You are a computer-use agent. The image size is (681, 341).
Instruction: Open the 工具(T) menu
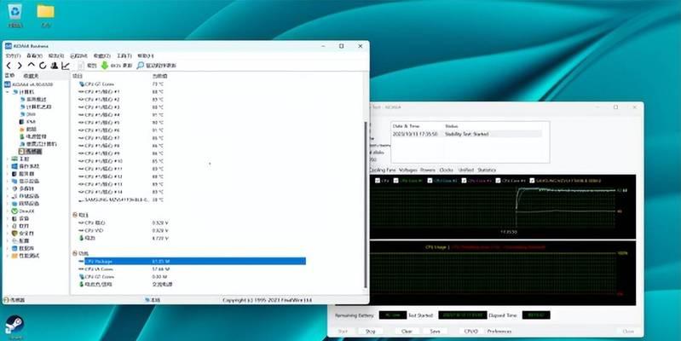click(124, 56)
